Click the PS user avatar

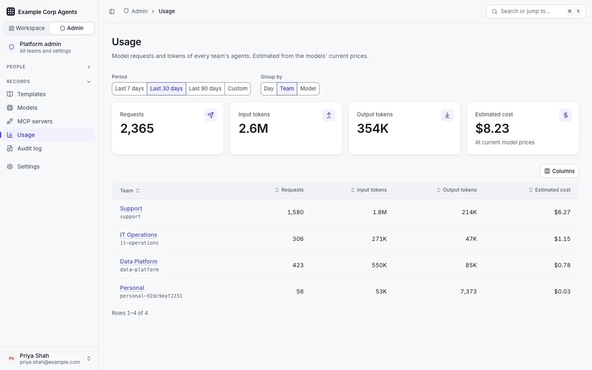pos(12,358)
